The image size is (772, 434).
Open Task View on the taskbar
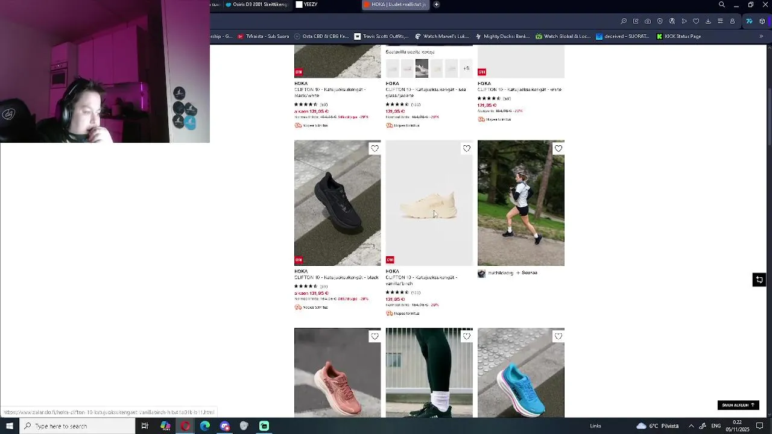point(145,426)
